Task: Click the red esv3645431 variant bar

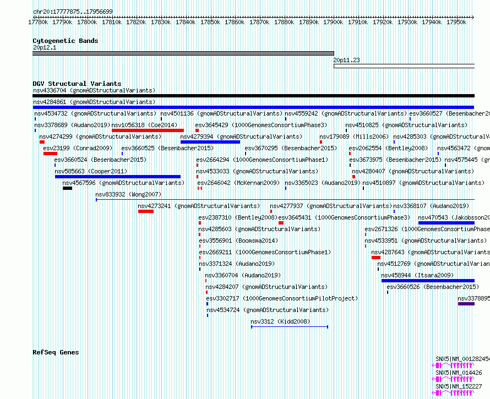Action: 281,223
